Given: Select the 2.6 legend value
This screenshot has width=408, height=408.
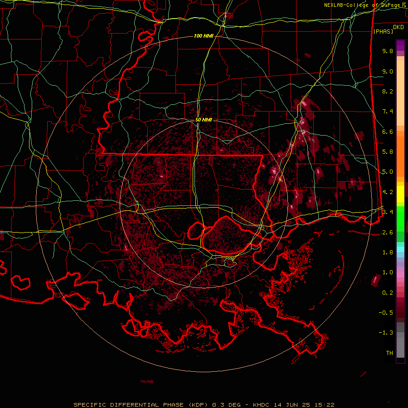Looking at the screenshot, I should click(388, 233).
